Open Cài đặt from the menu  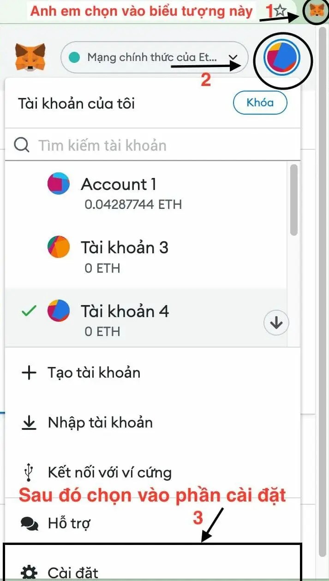pyautogui.click(x=73, y=572)
